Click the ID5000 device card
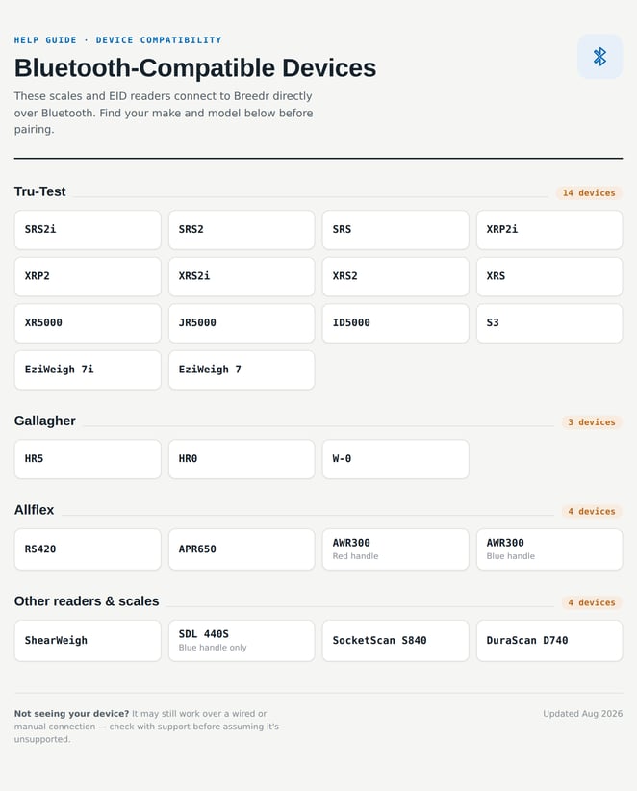 395,323
